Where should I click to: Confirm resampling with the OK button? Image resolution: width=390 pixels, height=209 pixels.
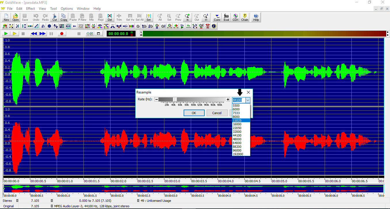[x=194, y=113]
